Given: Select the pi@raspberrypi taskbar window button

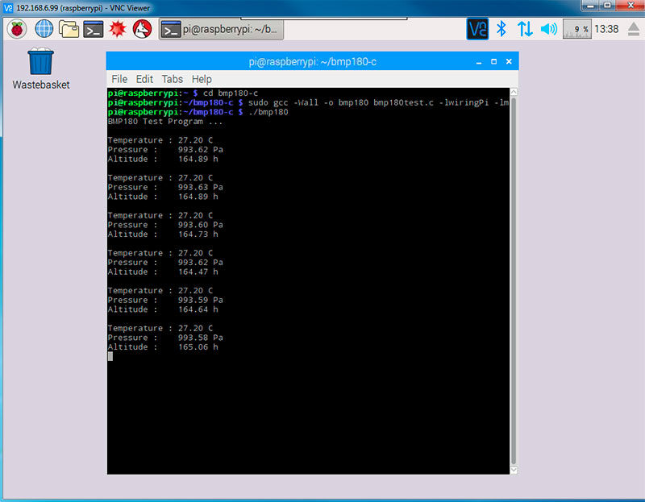Looking at the screenshot, I should click(x=221, y=30).
